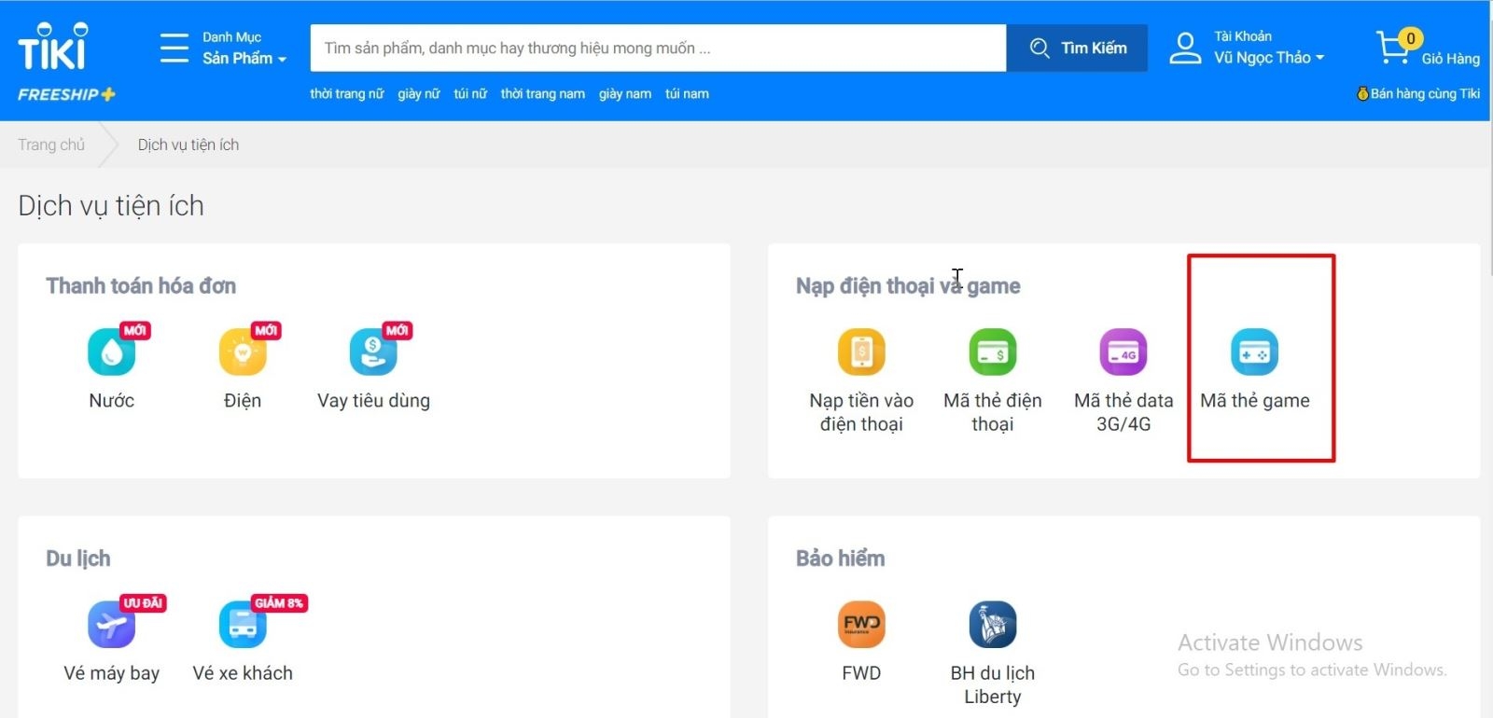
Task: Click the magnifier icon in search button
Action: (x=1040, y=48)
